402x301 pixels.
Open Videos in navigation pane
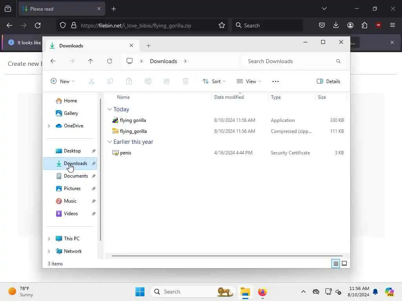coord(70,214)
